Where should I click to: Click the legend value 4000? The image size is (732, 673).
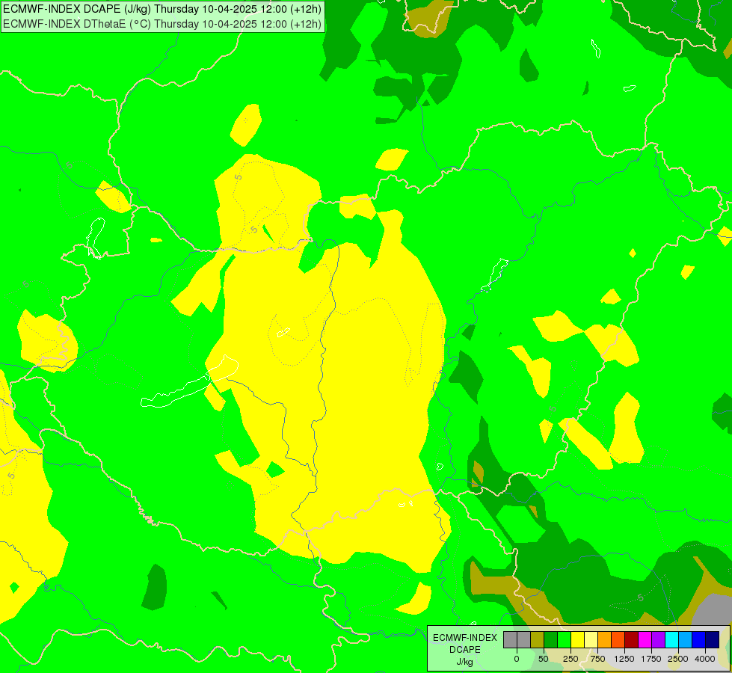point(705,659)
